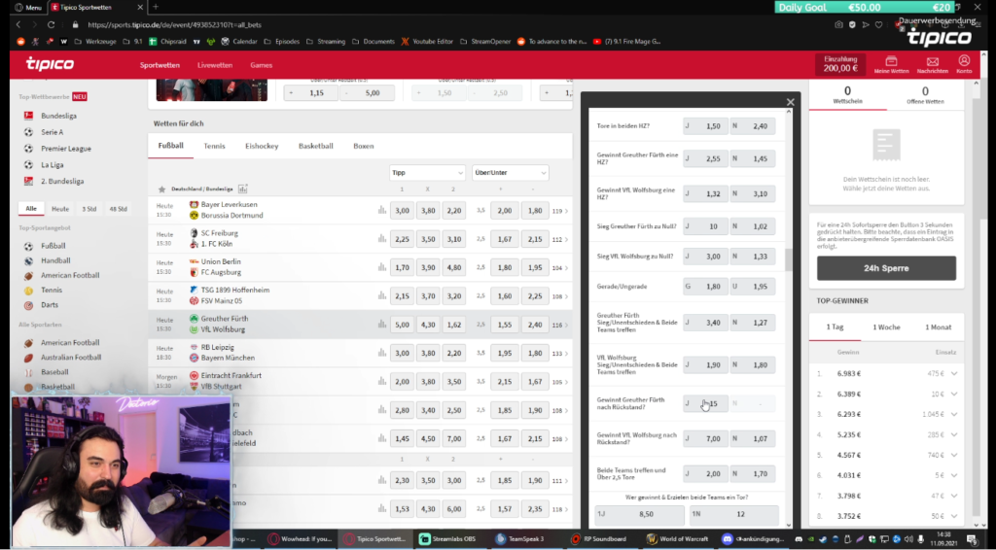This screenshot has width=996, height=550.
Task: Switch to the Eishockey tab
Action: [x=262, y=146]
